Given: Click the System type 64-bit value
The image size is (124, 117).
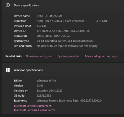Looking at the screenshot, I should click(65, 41).
